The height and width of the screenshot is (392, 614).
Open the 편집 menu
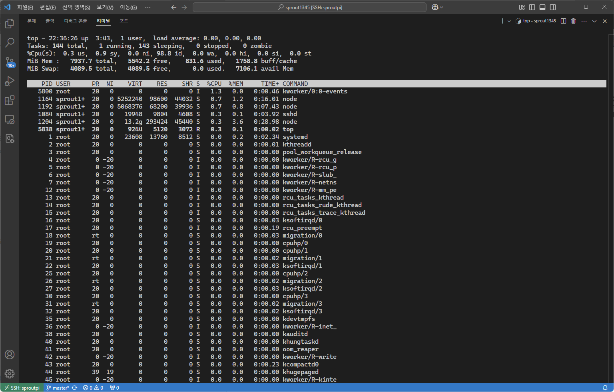coord(48,7)
